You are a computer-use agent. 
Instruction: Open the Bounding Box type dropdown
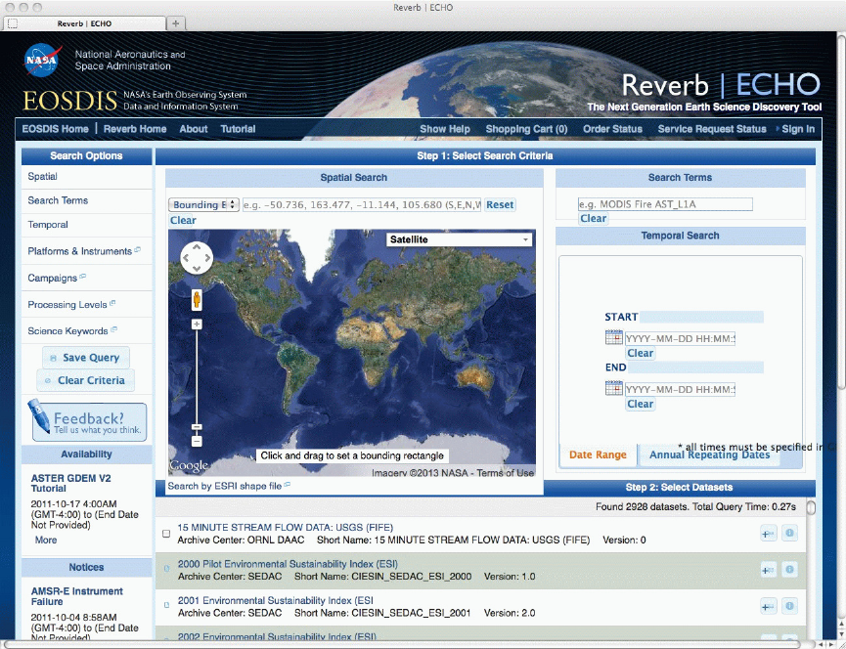point(204,205)
